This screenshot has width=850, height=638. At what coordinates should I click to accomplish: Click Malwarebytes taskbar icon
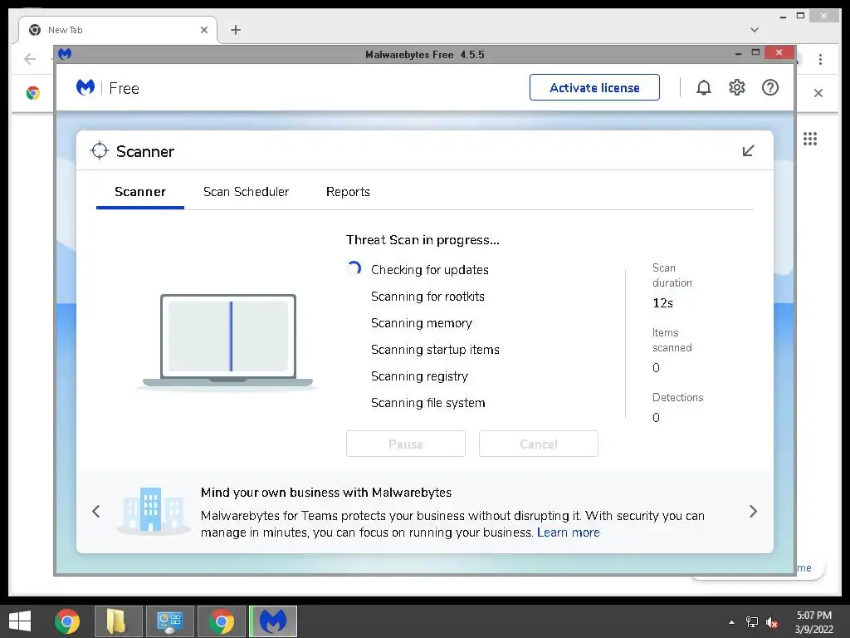coord(273,621)
